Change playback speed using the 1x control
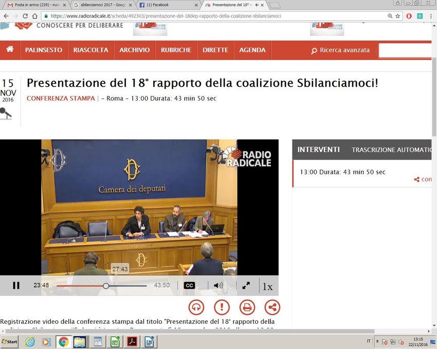Viewport: 437px width, 349px height. pyautogui.click(x=268, y=286)
